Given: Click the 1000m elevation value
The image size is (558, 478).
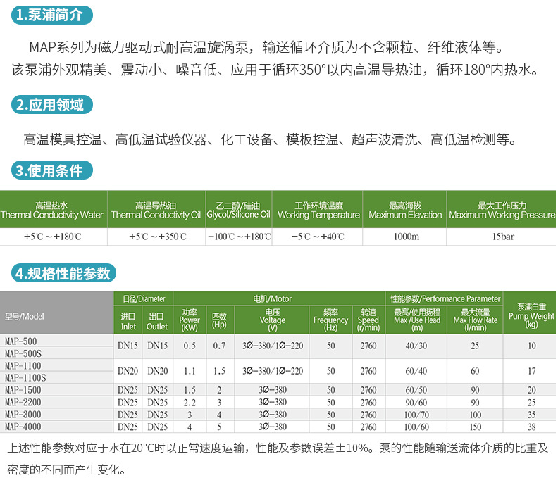Looking at the screenshot, I should 407,237.
